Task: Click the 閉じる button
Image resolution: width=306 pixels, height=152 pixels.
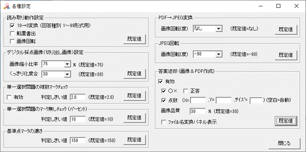Action: (284, 143)
